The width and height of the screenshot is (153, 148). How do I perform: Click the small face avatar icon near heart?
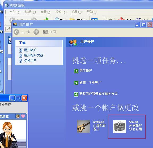pos(18,116)
